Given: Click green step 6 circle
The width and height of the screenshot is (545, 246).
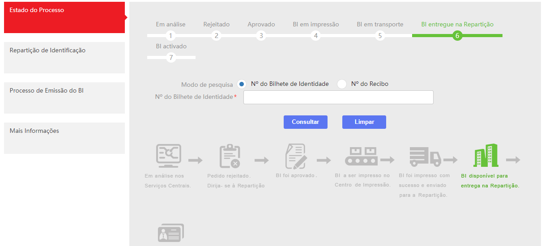Looking at the screenshot, I should tap(457, 36).
